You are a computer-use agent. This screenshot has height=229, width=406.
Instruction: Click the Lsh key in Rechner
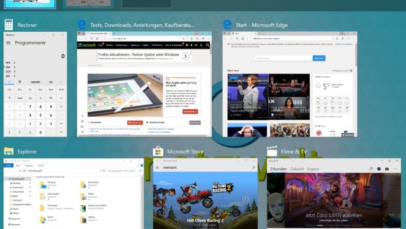9,90
